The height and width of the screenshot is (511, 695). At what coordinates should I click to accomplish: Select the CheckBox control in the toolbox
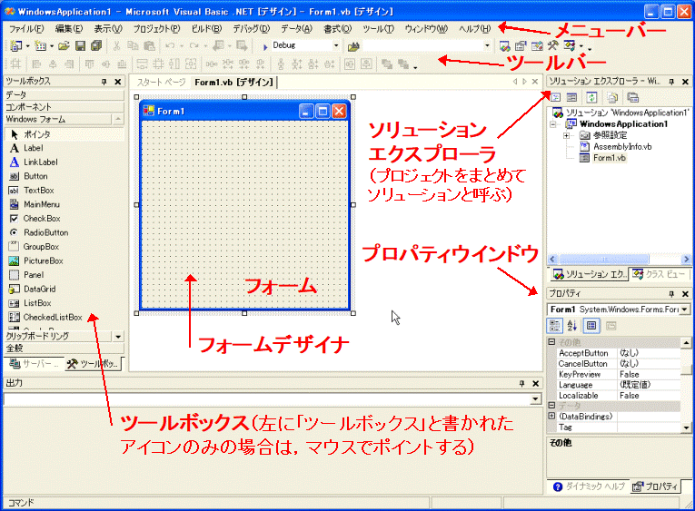pos(42,219)
